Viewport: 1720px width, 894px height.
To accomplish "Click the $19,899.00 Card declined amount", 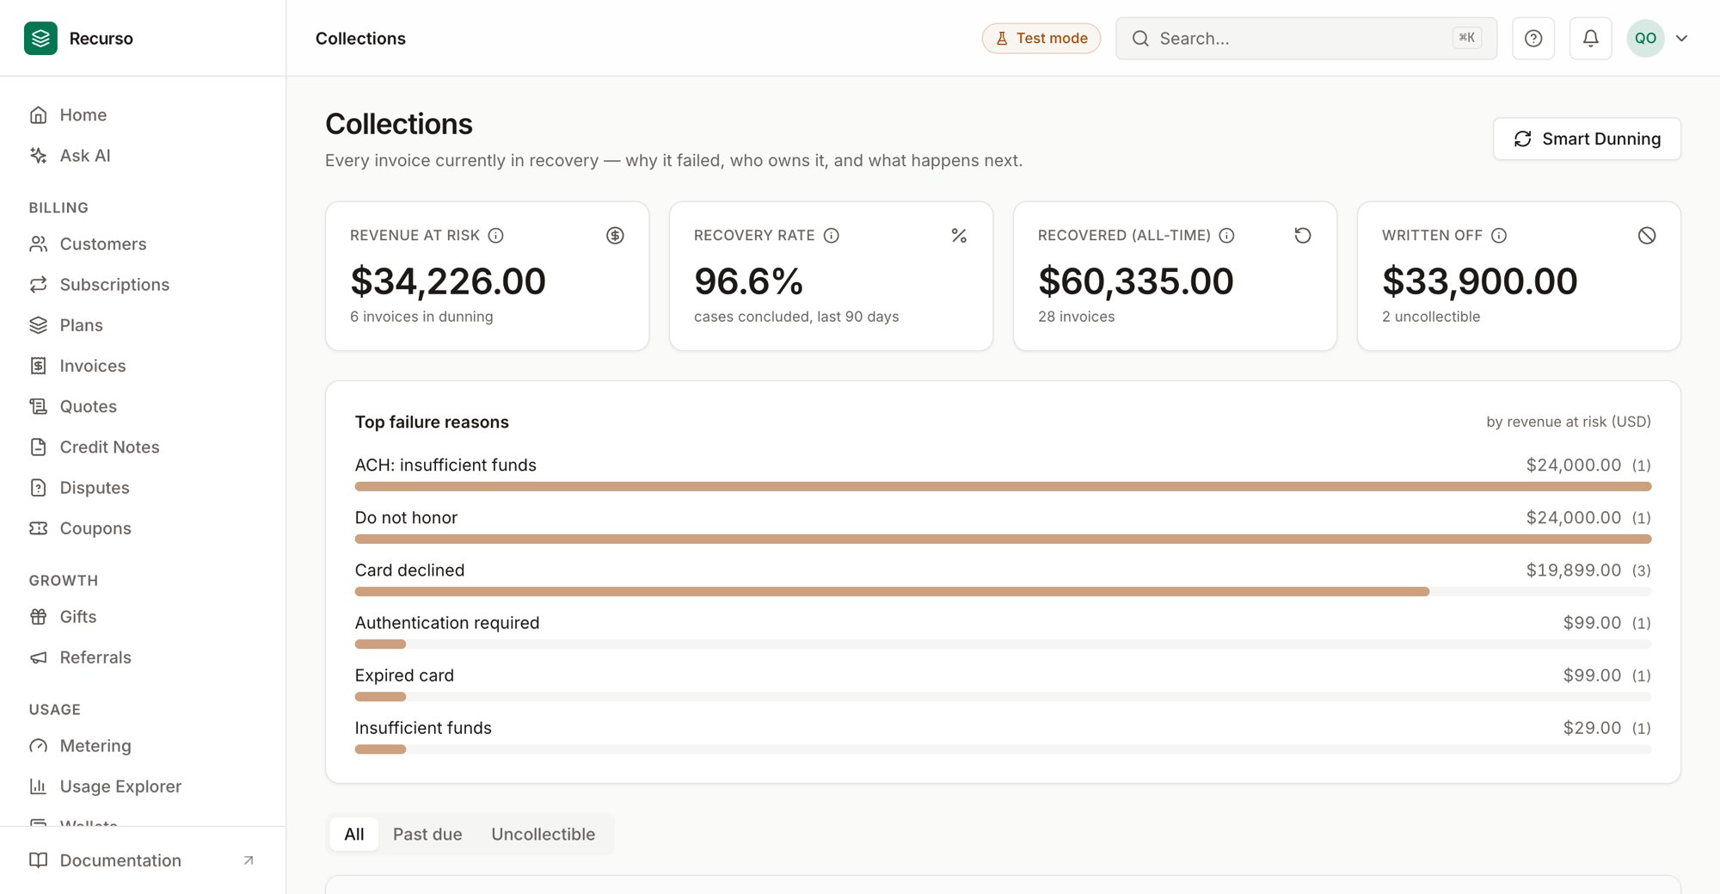I will coord(1574,570).
